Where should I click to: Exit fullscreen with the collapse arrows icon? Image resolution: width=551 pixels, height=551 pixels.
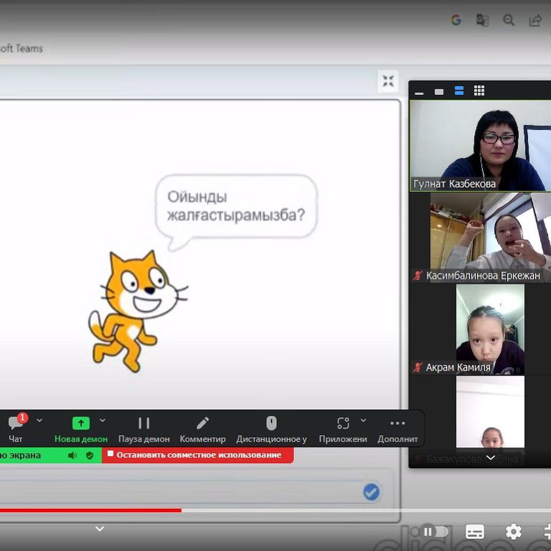(x=388, y=81)
